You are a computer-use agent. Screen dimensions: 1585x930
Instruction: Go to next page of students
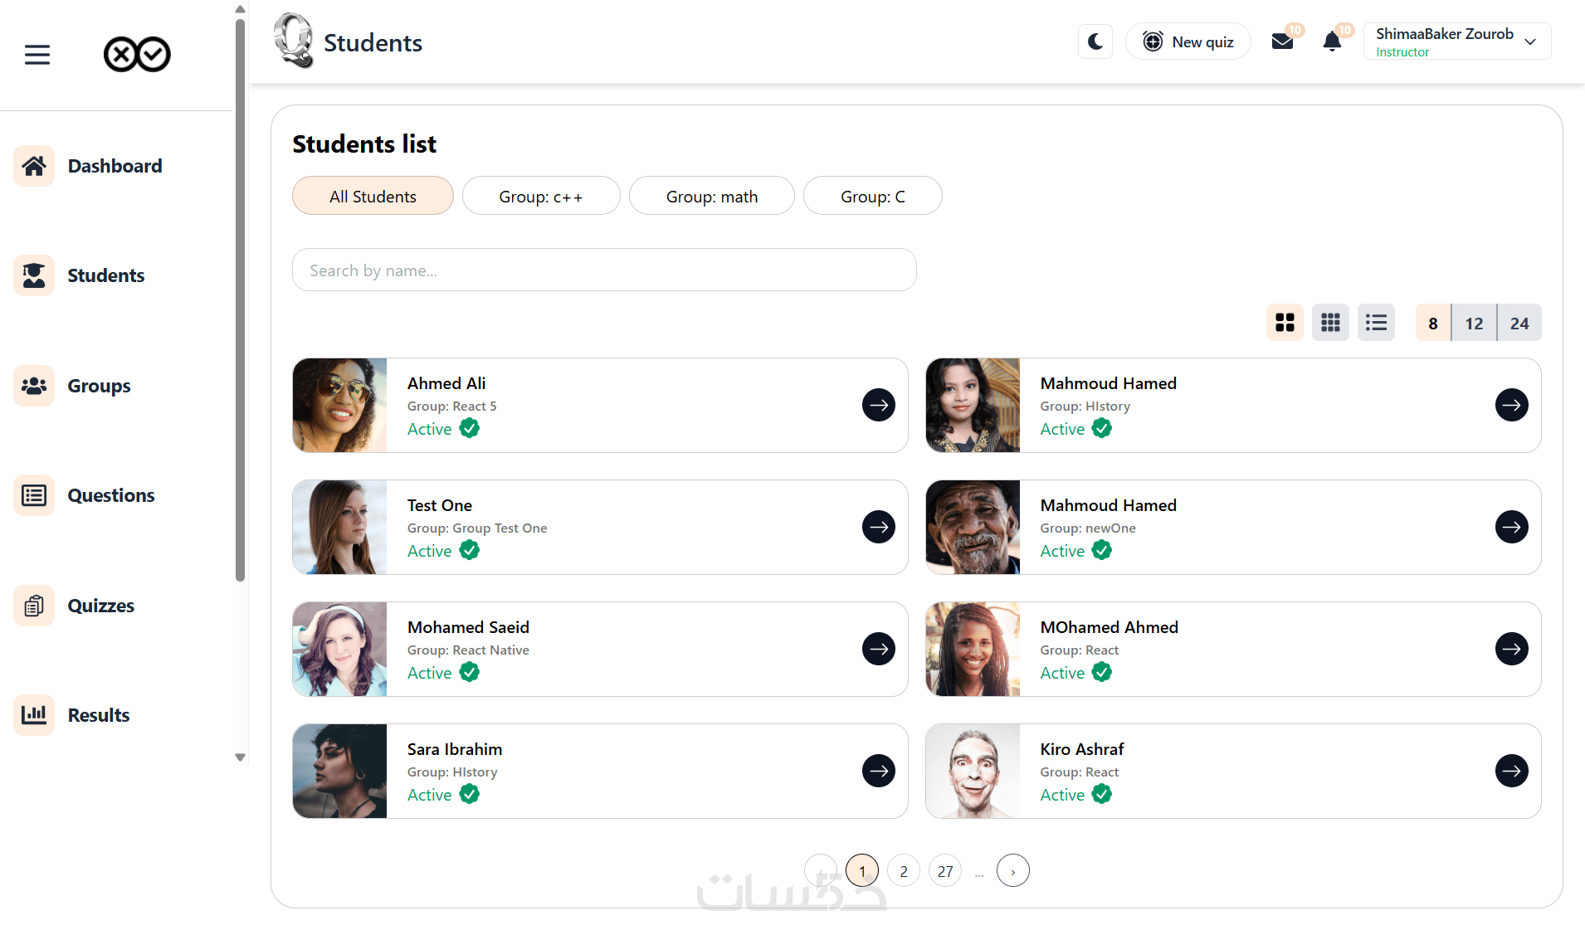[x=1012, y=871]
